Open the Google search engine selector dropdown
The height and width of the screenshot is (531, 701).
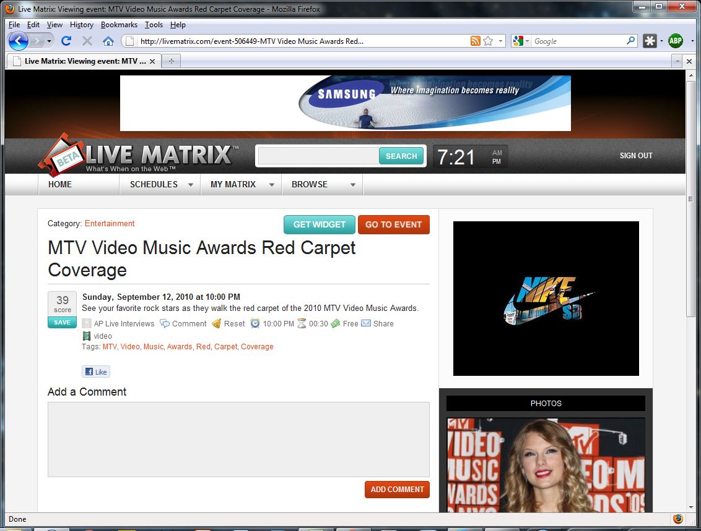click(528, 41)
